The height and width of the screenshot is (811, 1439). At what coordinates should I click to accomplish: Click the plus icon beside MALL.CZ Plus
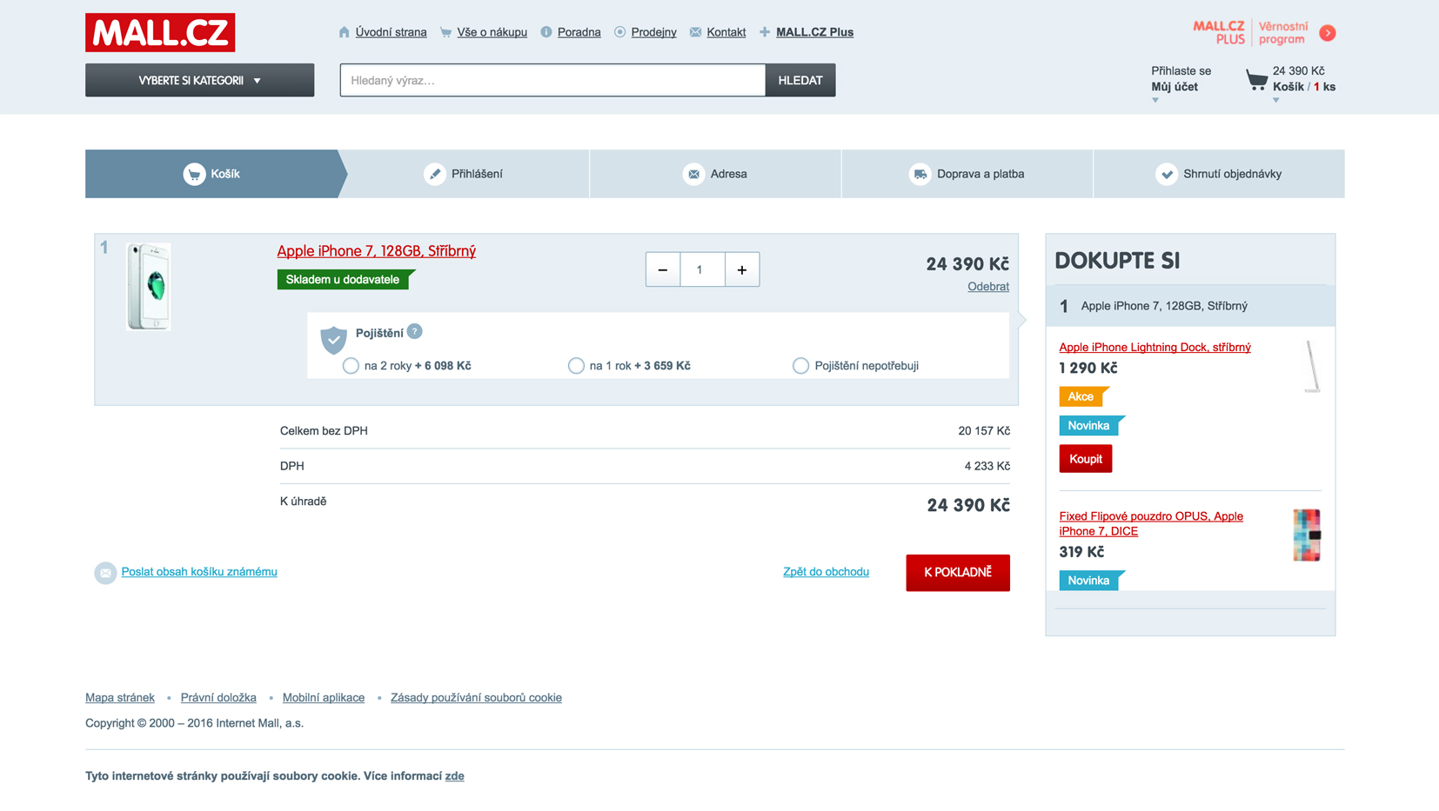point(765,32)
